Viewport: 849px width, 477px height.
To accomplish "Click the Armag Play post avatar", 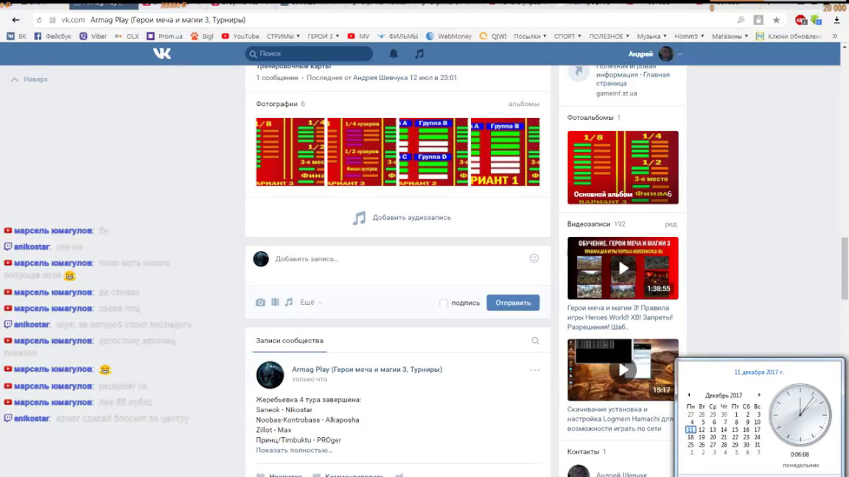I will point(270,375).
